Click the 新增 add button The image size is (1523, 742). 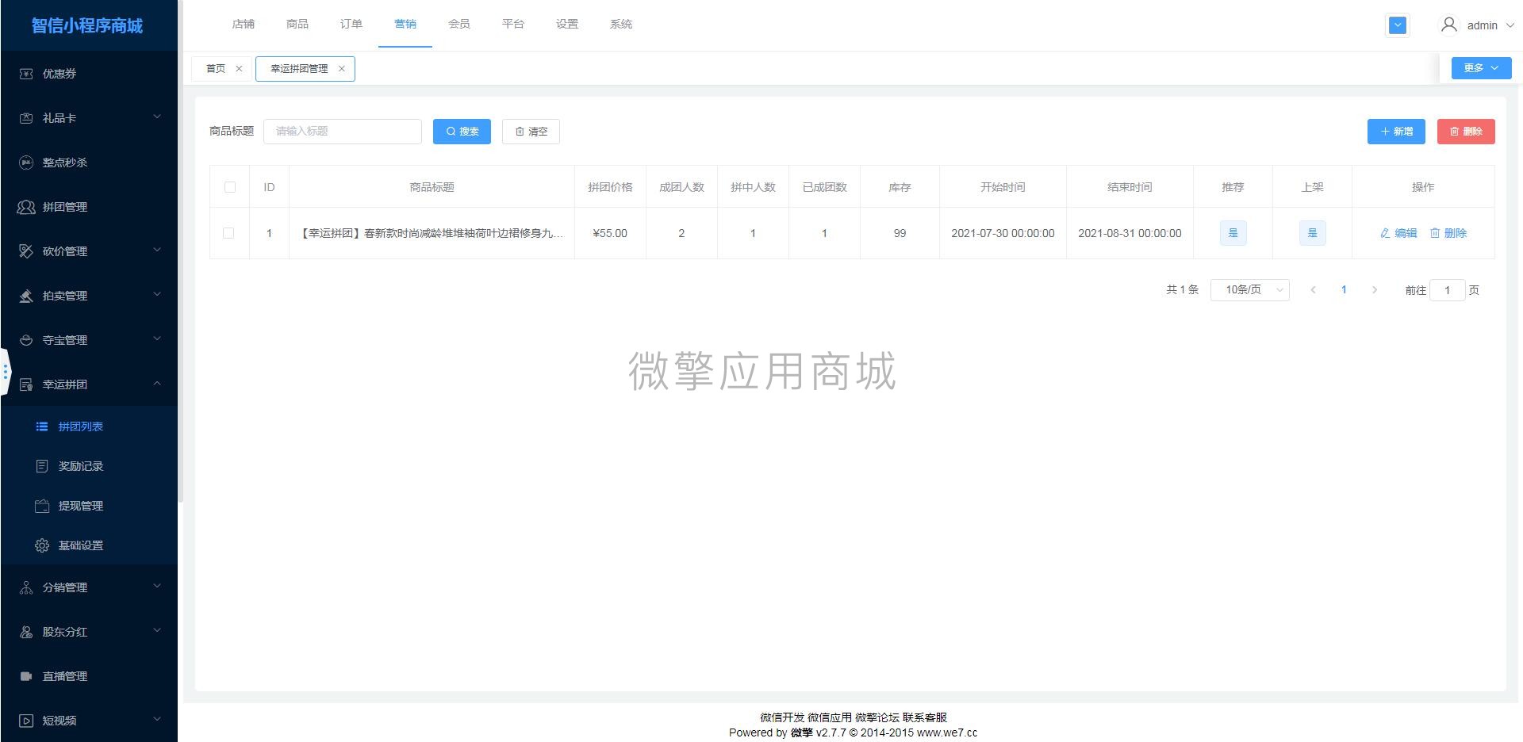pyautogui.click(x=1396, y=132)
